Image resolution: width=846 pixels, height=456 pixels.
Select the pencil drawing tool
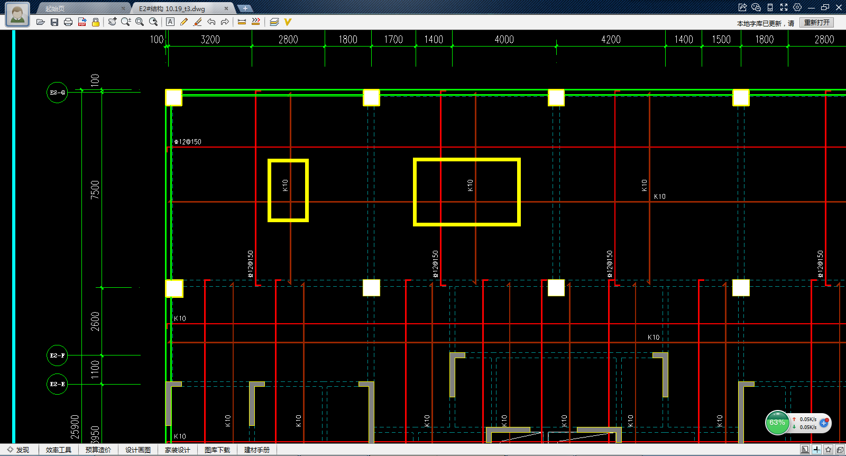(x=183, y=22)
